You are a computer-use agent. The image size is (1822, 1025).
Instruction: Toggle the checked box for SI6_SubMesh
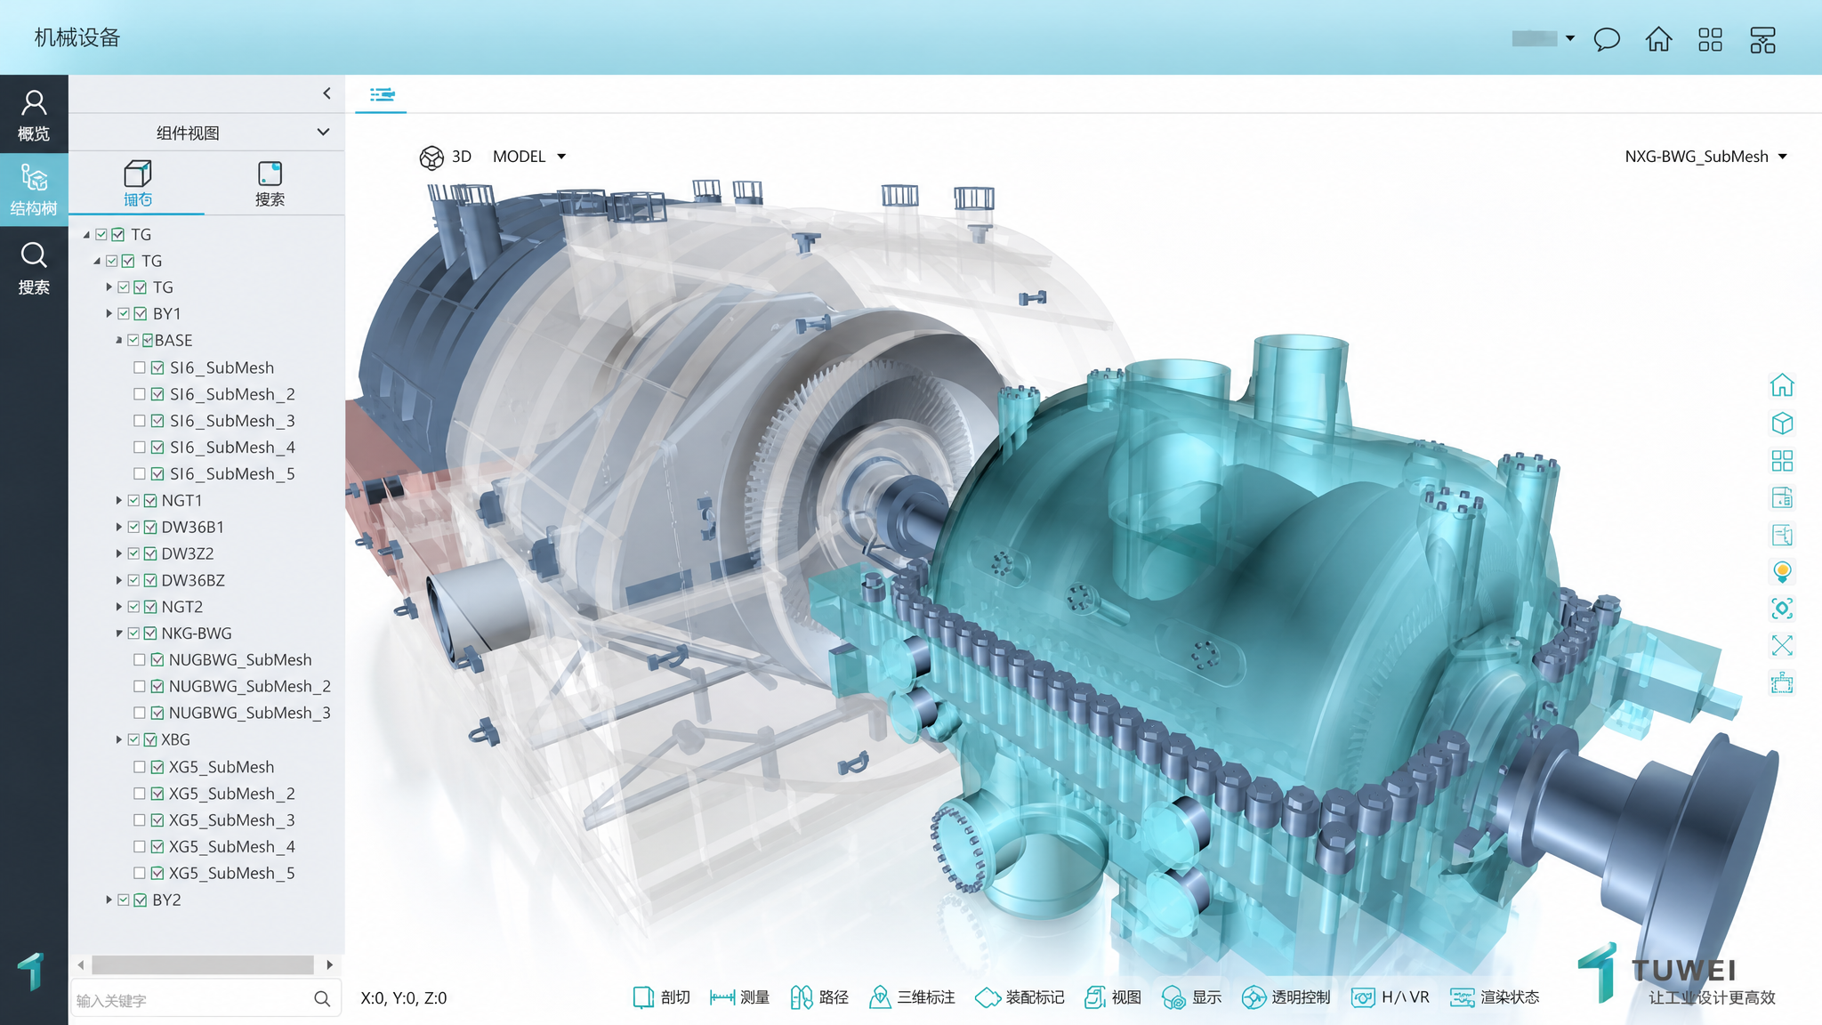point(157,367)
